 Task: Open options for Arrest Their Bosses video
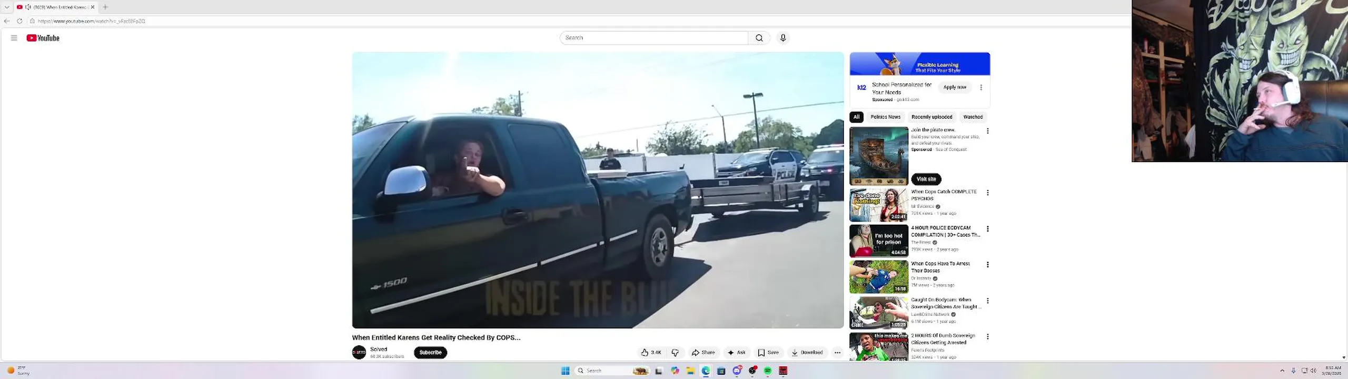(988, 265)
